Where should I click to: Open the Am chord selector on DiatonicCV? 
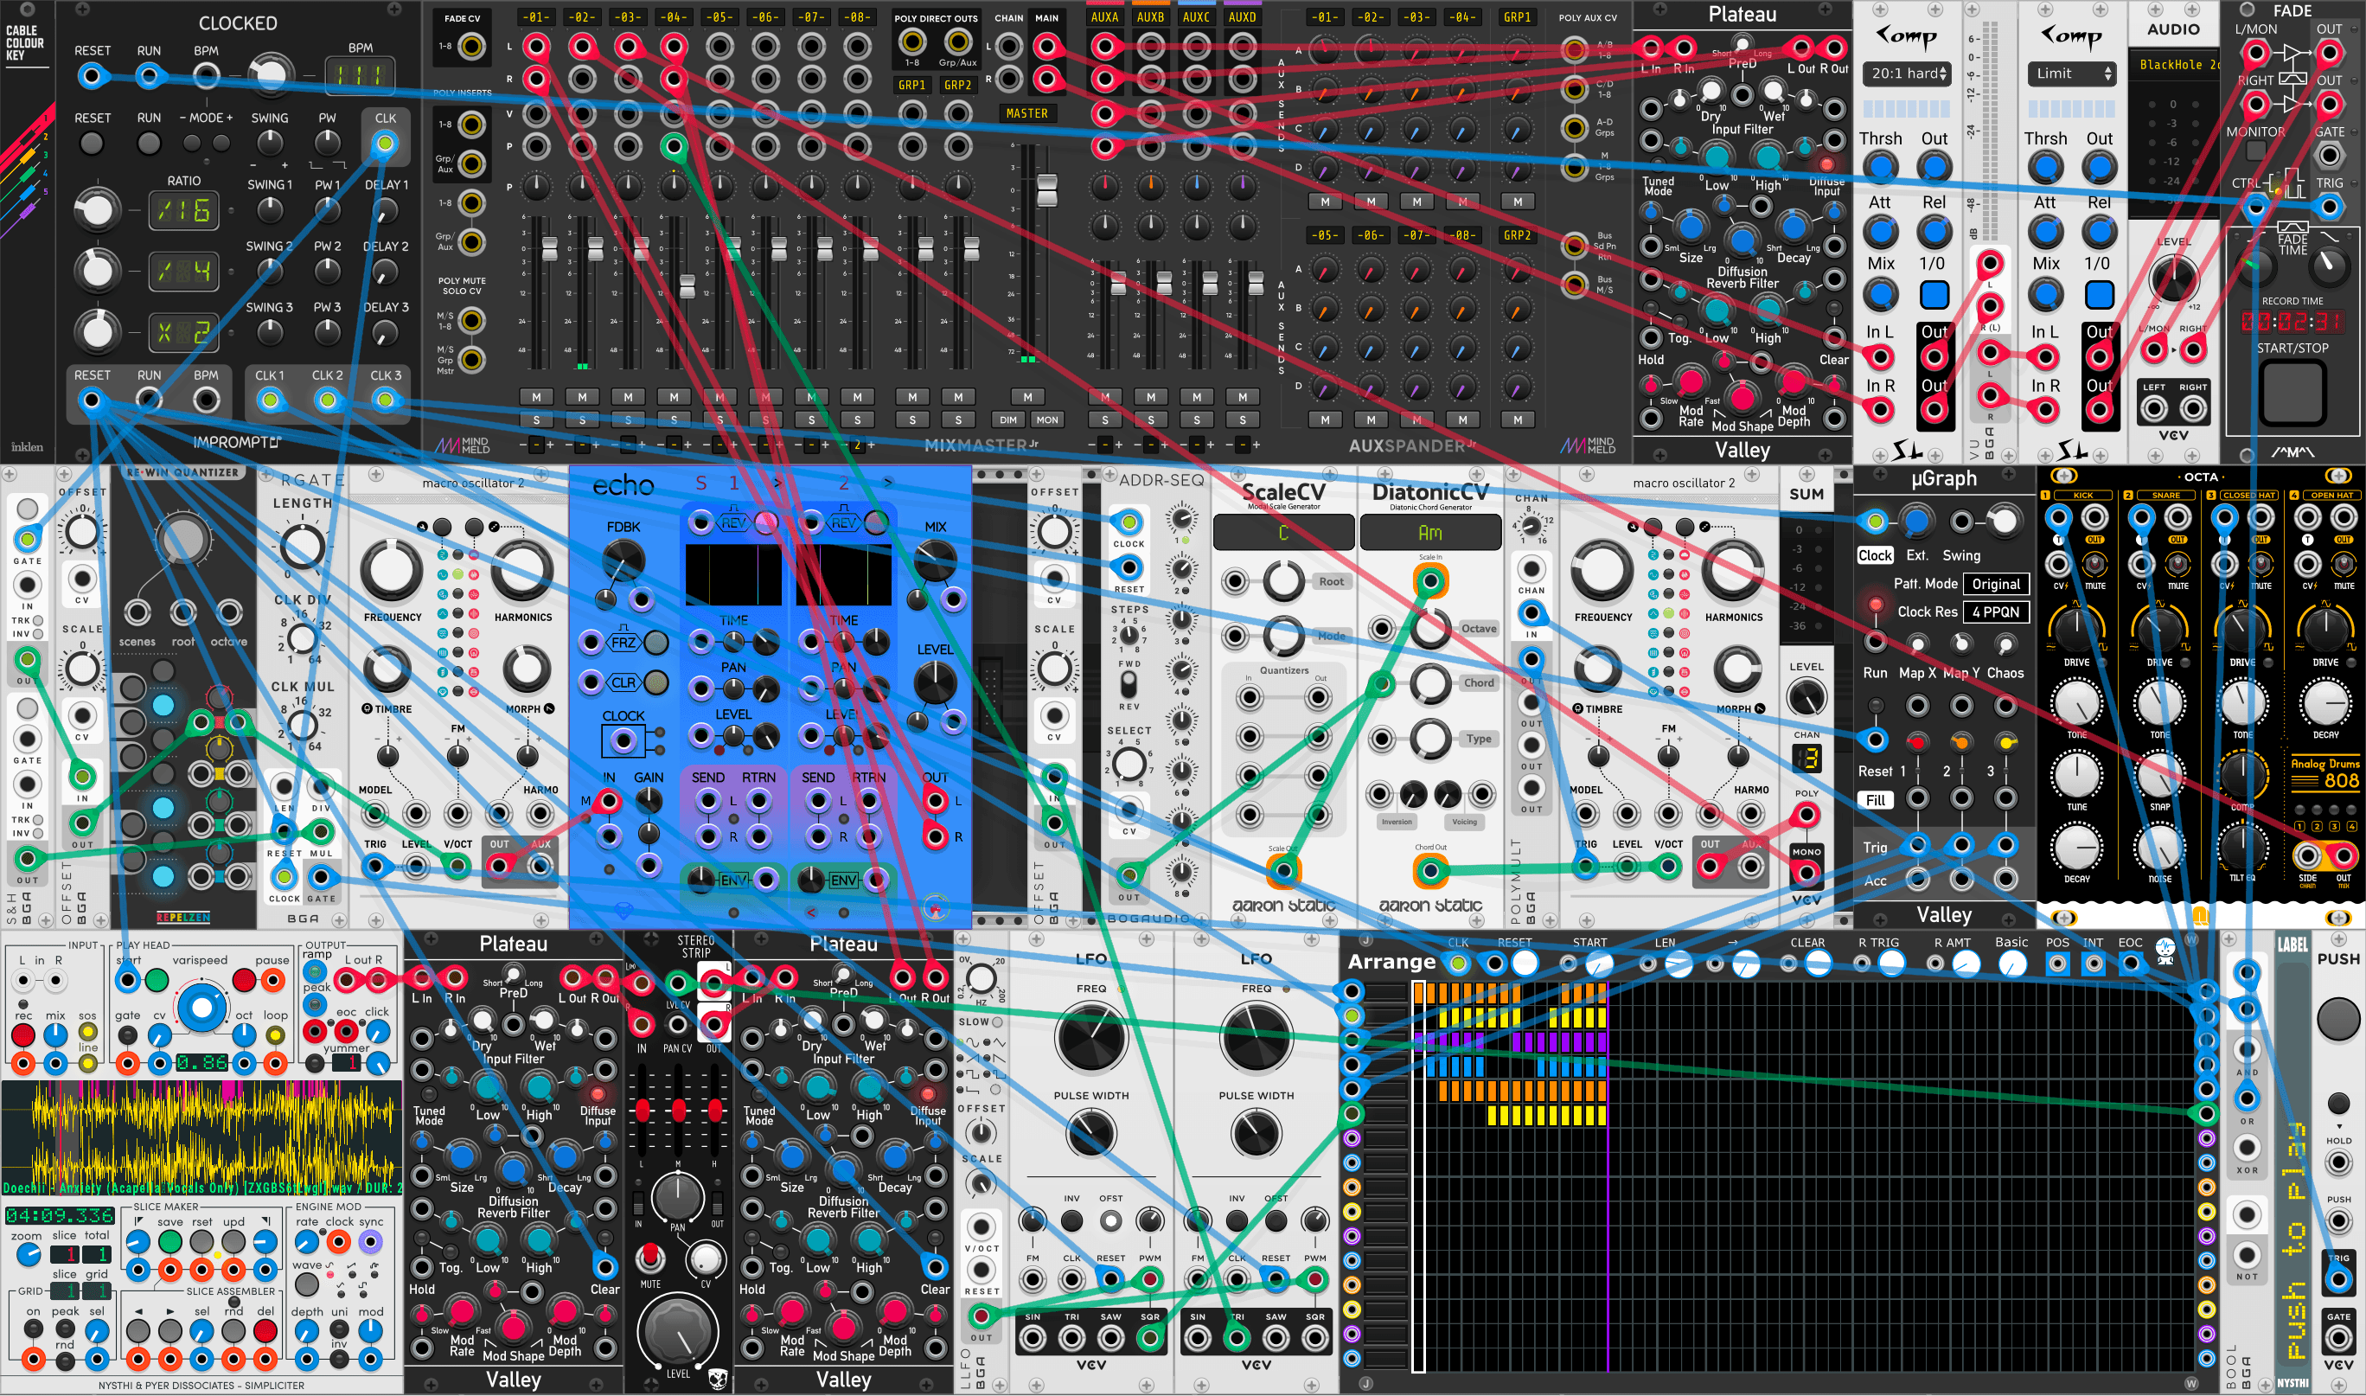(x=1429, y=533)
